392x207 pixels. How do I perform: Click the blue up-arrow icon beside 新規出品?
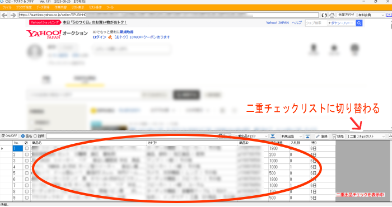(x=308, y=136)
